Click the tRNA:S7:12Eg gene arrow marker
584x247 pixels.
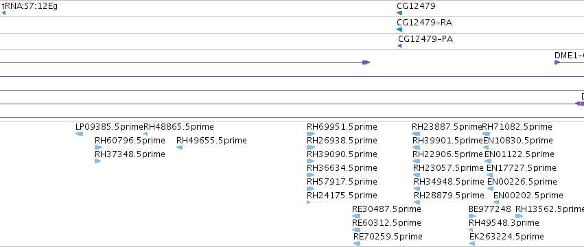point(3,13)
